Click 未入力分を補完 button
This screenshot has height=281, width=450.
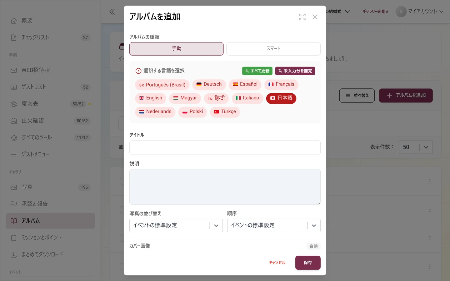click(x=295, y=71)
